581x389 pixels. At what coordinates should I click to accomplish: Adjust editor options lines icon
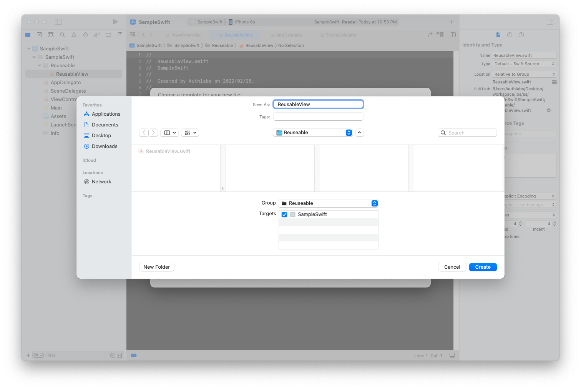440,35
